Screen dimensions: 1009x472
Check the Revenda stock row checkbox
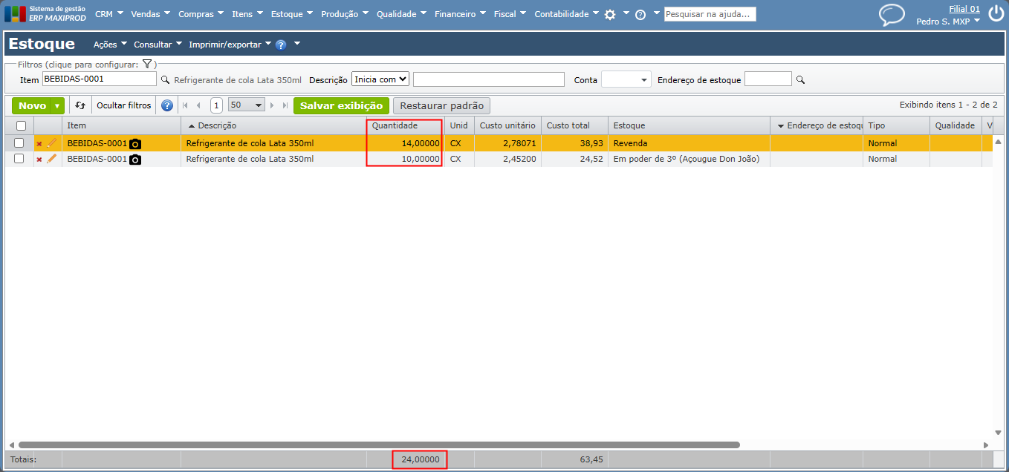[19, 143]
